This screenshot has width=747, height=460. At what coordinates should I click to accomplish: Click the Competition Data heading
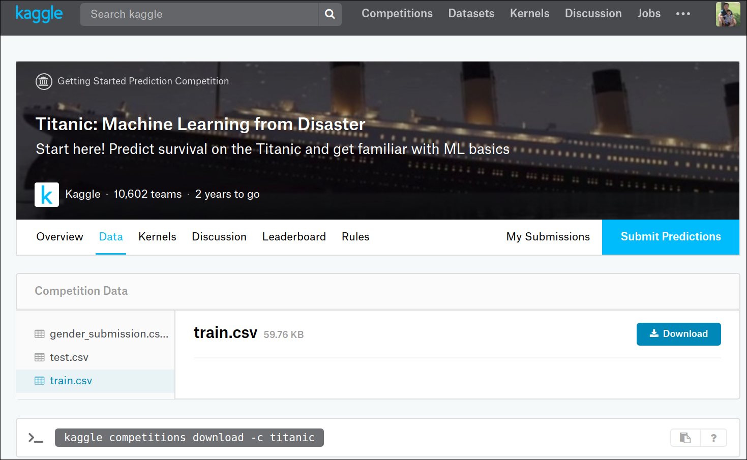pyautogui.click(x=81, y=291)
